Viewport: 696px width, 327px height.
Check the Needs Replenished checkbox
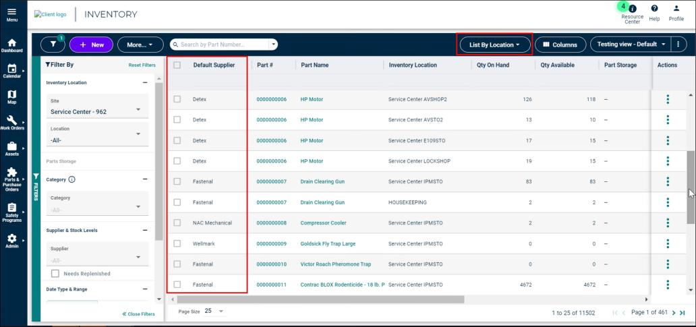tap(55, 273)
